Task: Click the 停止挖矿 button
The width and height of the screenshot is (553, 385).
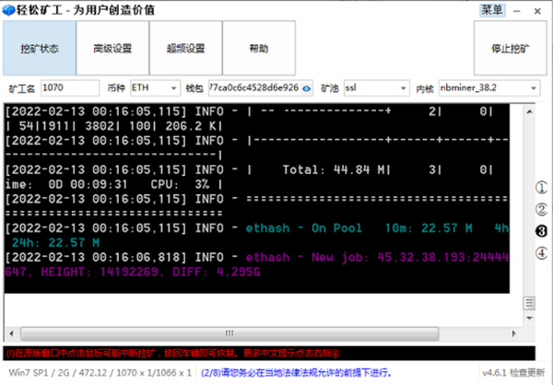Action: (x=511, y=48)
